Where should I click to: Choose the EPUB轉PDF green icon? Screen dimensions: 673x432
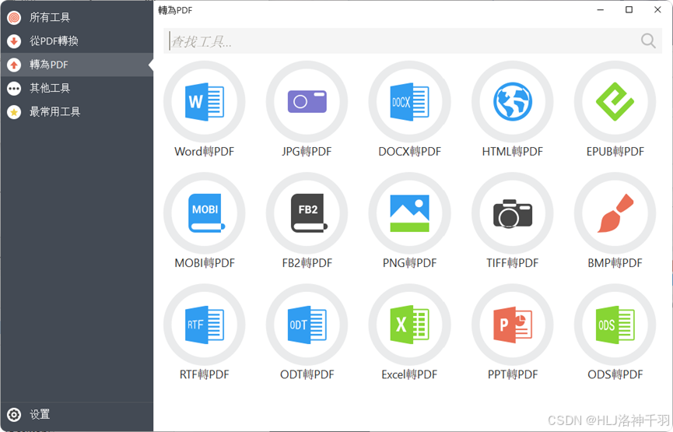(615, 102)
